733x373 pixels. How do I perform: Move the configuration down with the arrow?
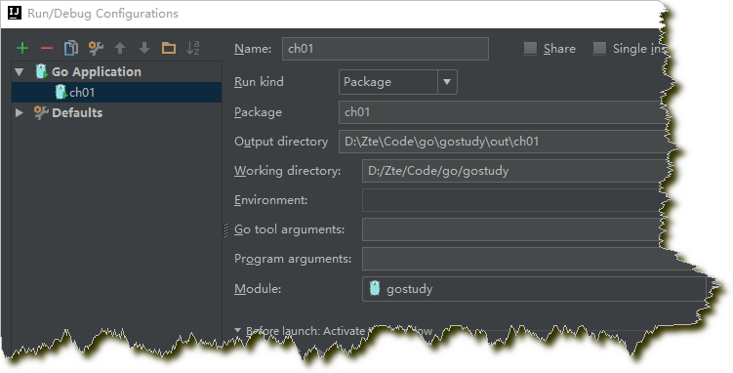(x=144, y=48)
